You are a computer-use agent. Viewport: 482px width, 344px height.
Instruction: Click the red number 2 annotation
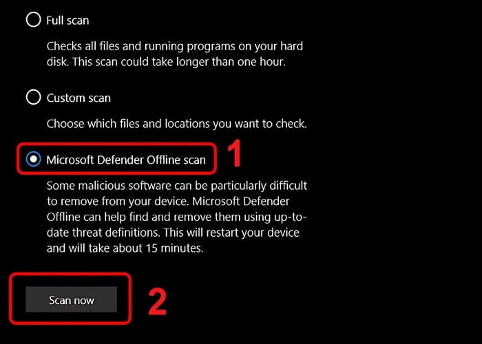coord(157,302)
